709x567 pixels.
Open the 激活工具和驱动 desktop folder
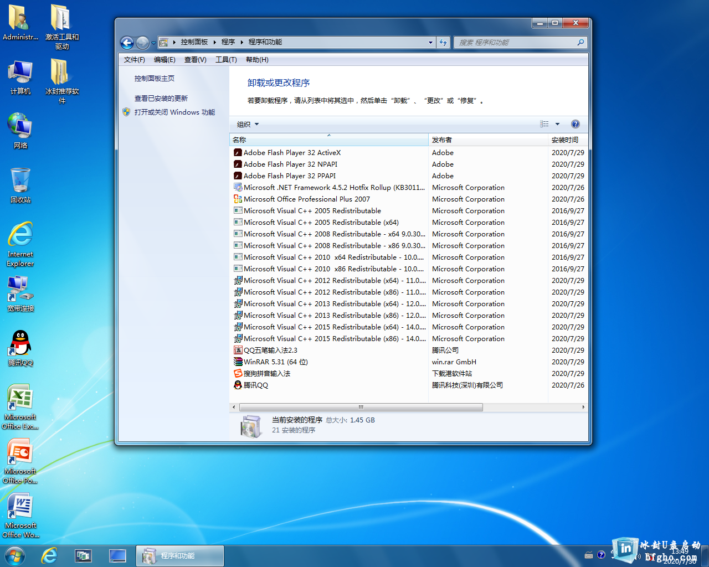62,27
